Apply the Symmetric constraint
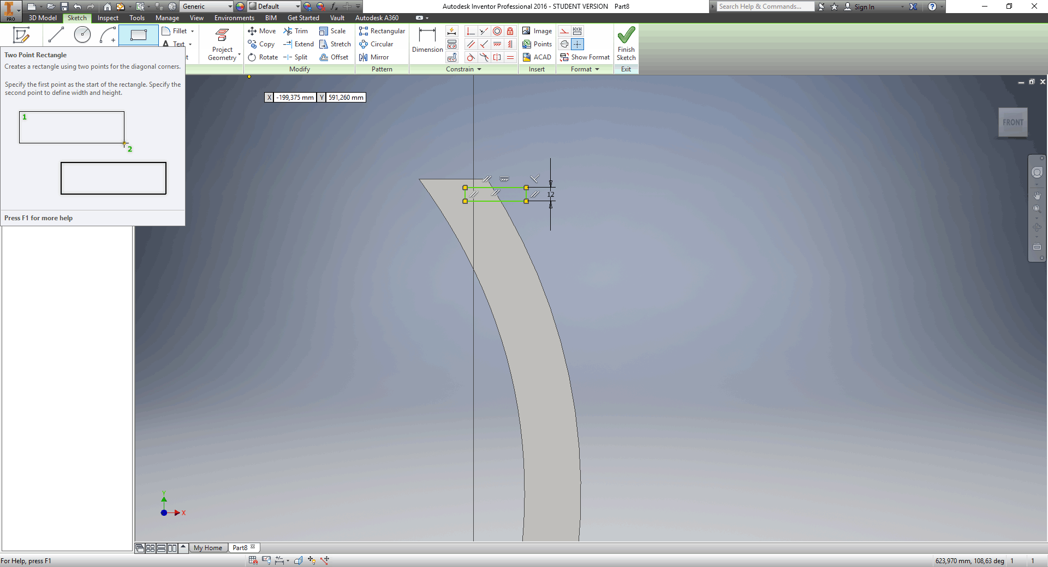The height and width of the screenshot is (567, 1048). tap(497, 57)
